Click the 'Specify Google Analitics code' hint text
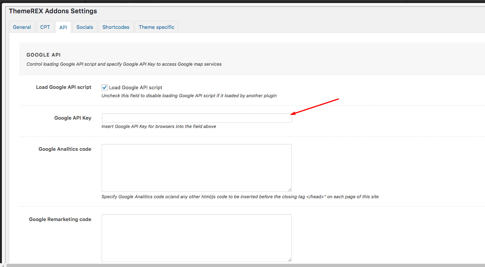The height and width of the screenshot is (267, 485). click(240, 197)
